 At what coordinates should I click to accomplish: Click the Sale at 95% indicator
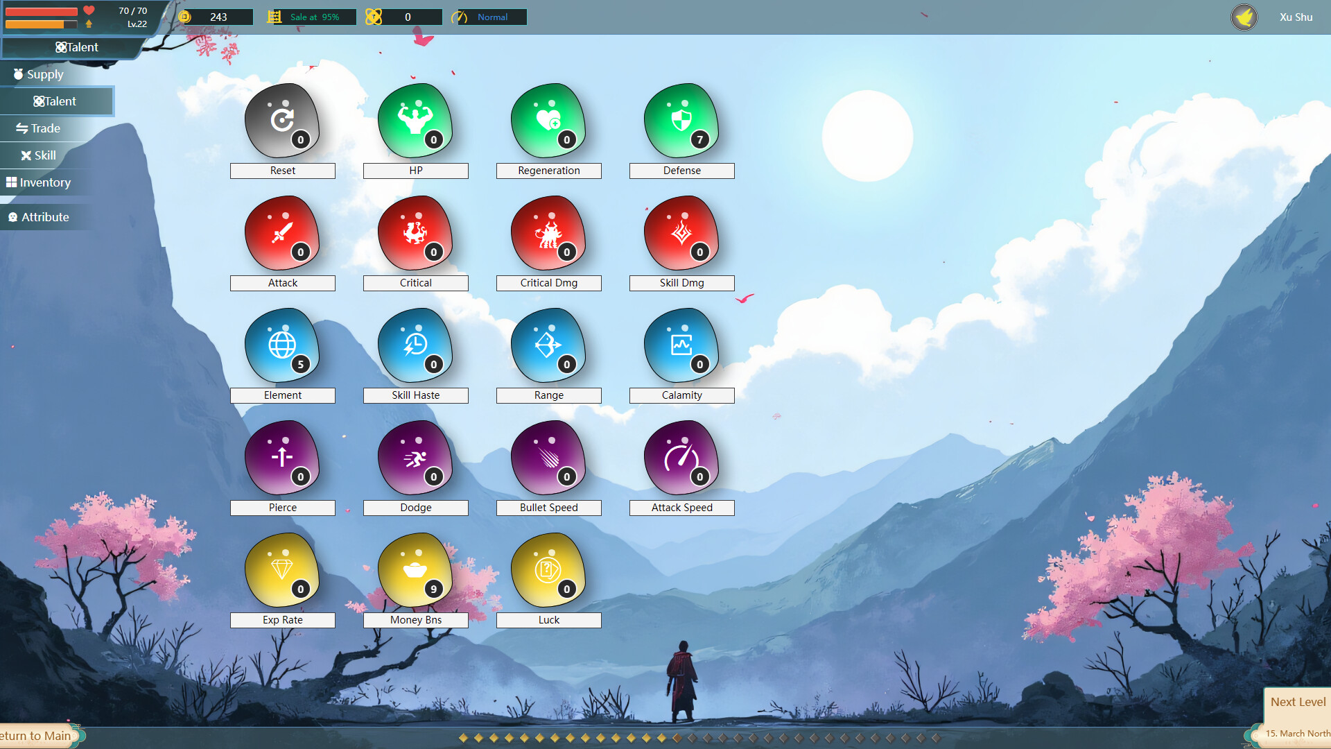point(310,17)
